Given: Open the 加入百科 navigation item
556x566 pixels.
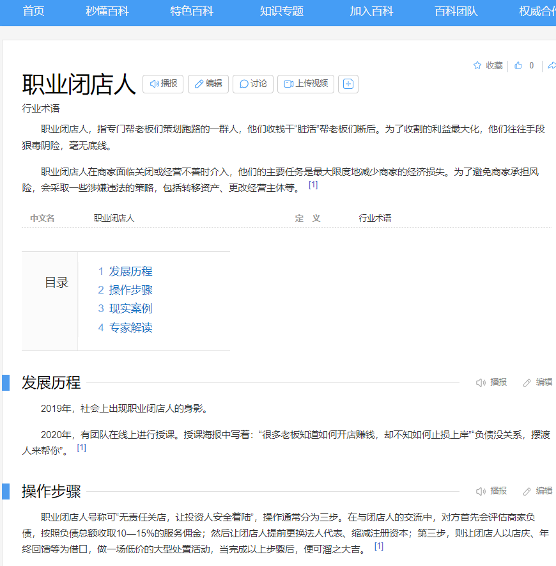Looking at the screenshot, I should point(371,12).
